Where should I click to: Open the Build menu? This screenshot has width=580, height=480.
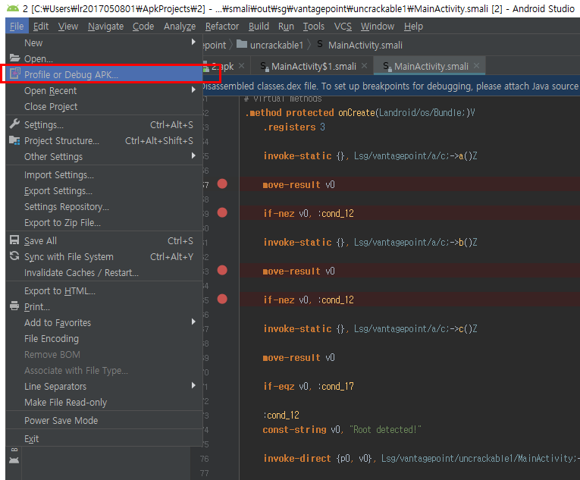[x=259, y=27]
